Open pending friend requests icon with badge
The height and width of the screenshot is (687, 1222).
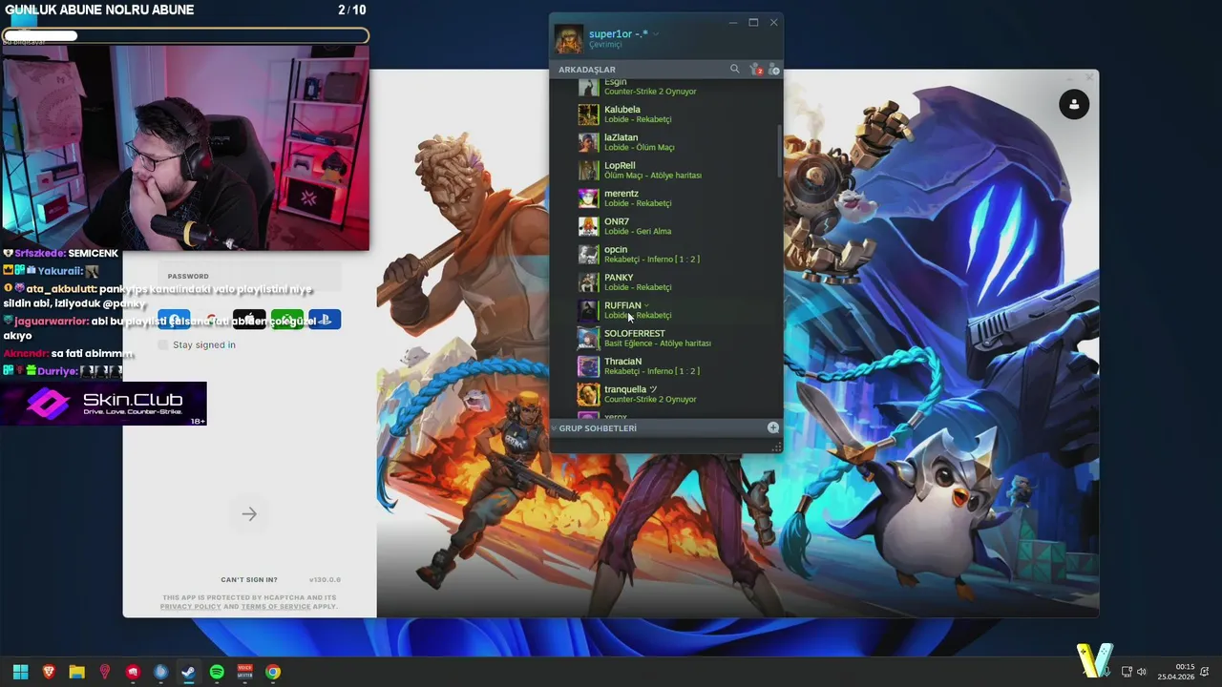coord(755,69)
